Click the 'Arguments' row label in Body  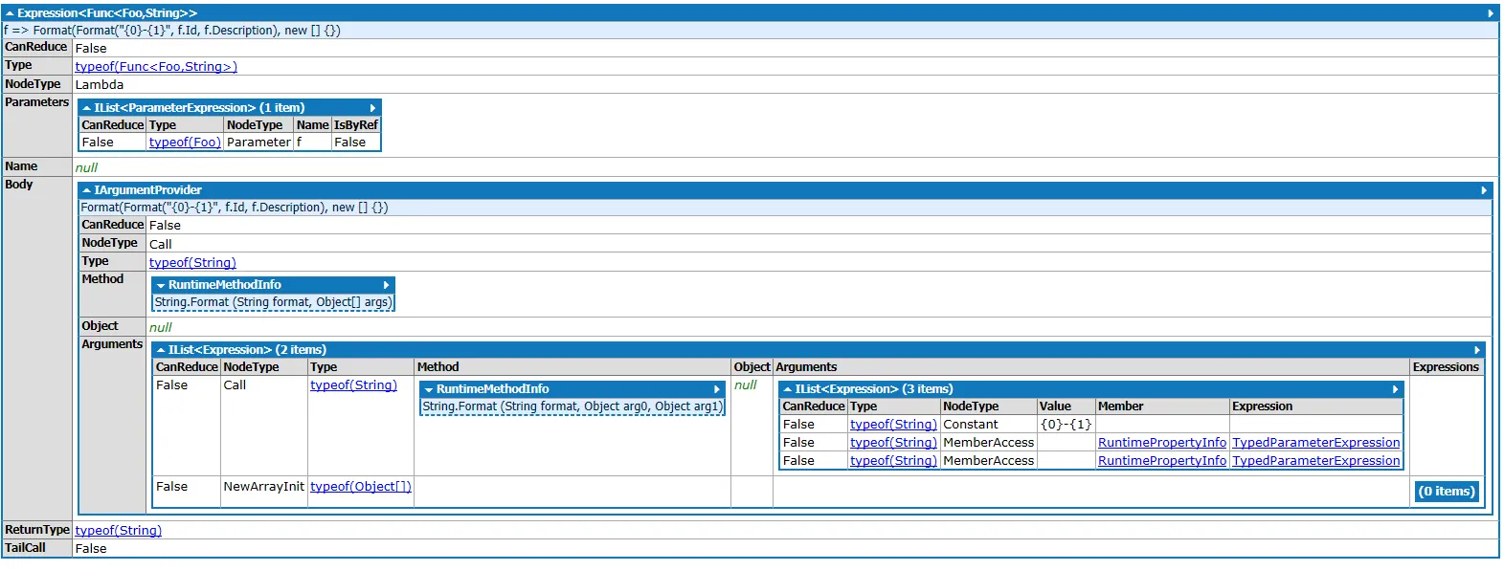pos(112,344)
